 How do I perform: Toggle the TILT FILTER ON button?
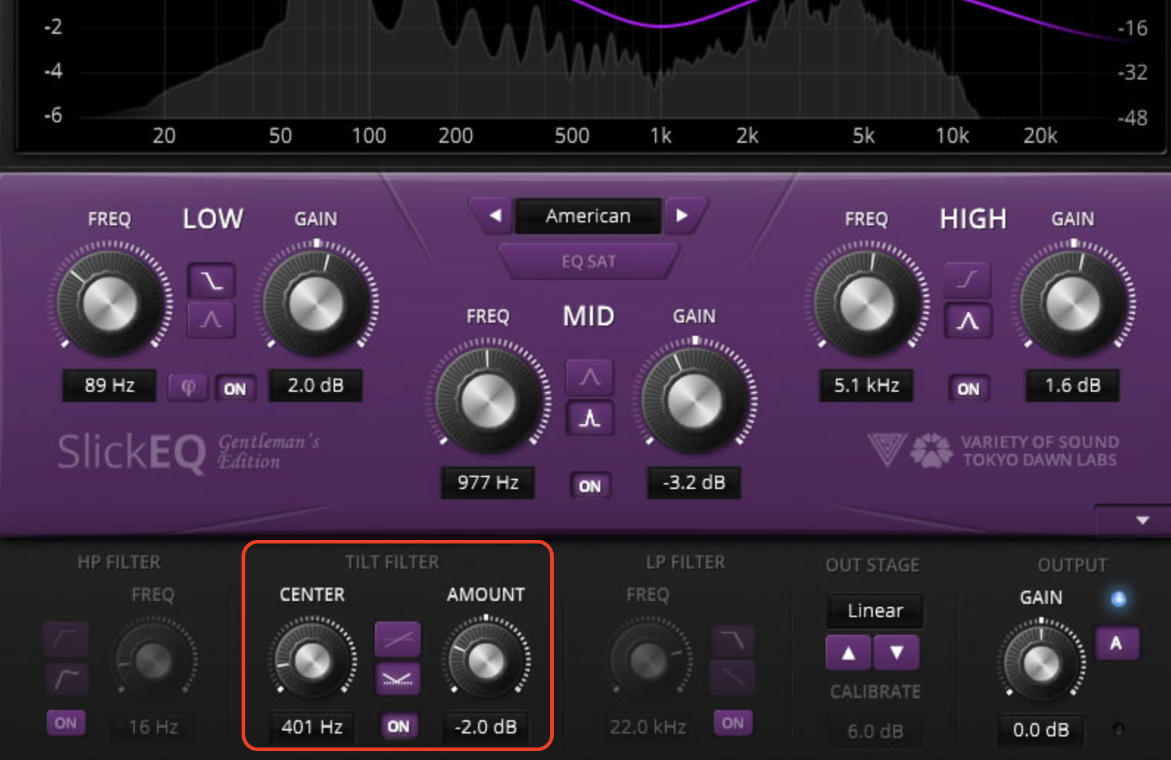click(x=398, y=726)
